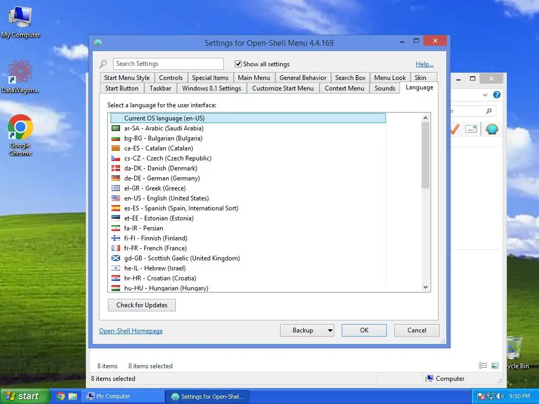Click the volume icon in system tray
Screen dimensions: 539x404
click(500, 396)
